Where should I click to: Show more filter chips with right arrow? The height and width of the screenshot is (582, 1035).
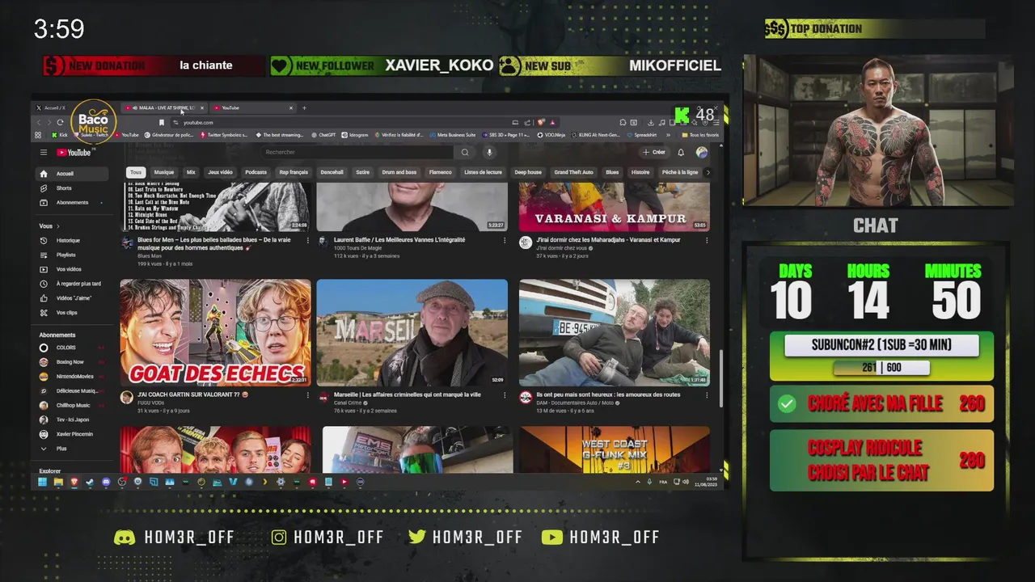(x=708, y=172)
